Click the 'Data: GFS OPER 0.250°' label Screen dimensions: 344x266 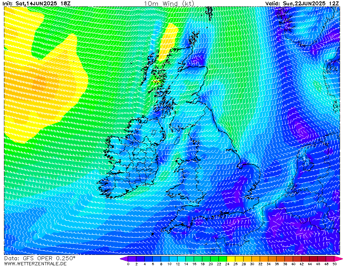[x=39, y=258]
